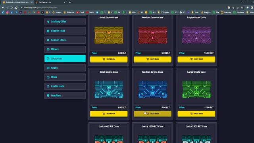This screenshot has width=254, height=143.
Task: Click the rollercoin.com address bar
Action: (123, 8)
